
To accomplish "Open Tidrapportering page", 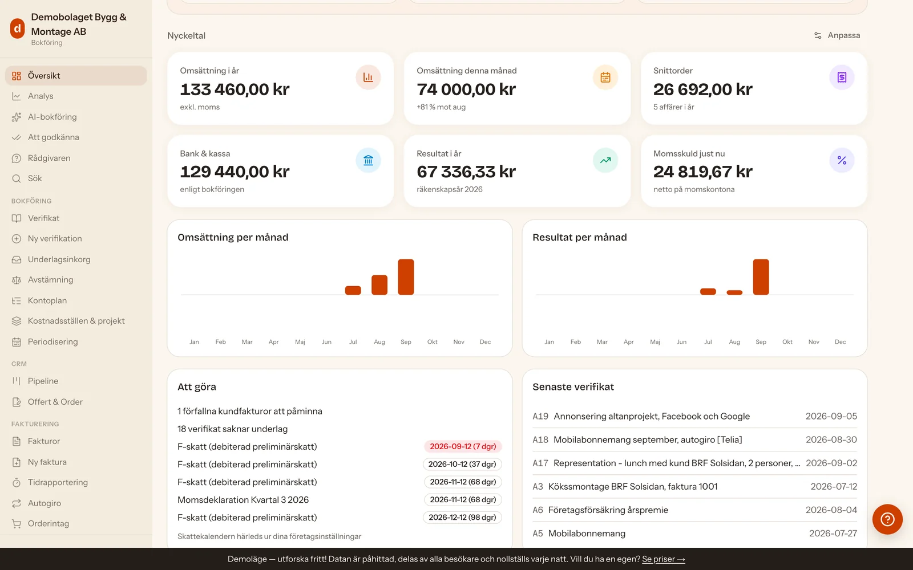I will pyautogui.click(x=76, y=482).
